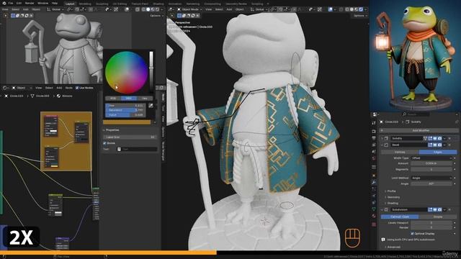
Task: Click the Text datablock field in node properties
Action: (x=137, y=149)
